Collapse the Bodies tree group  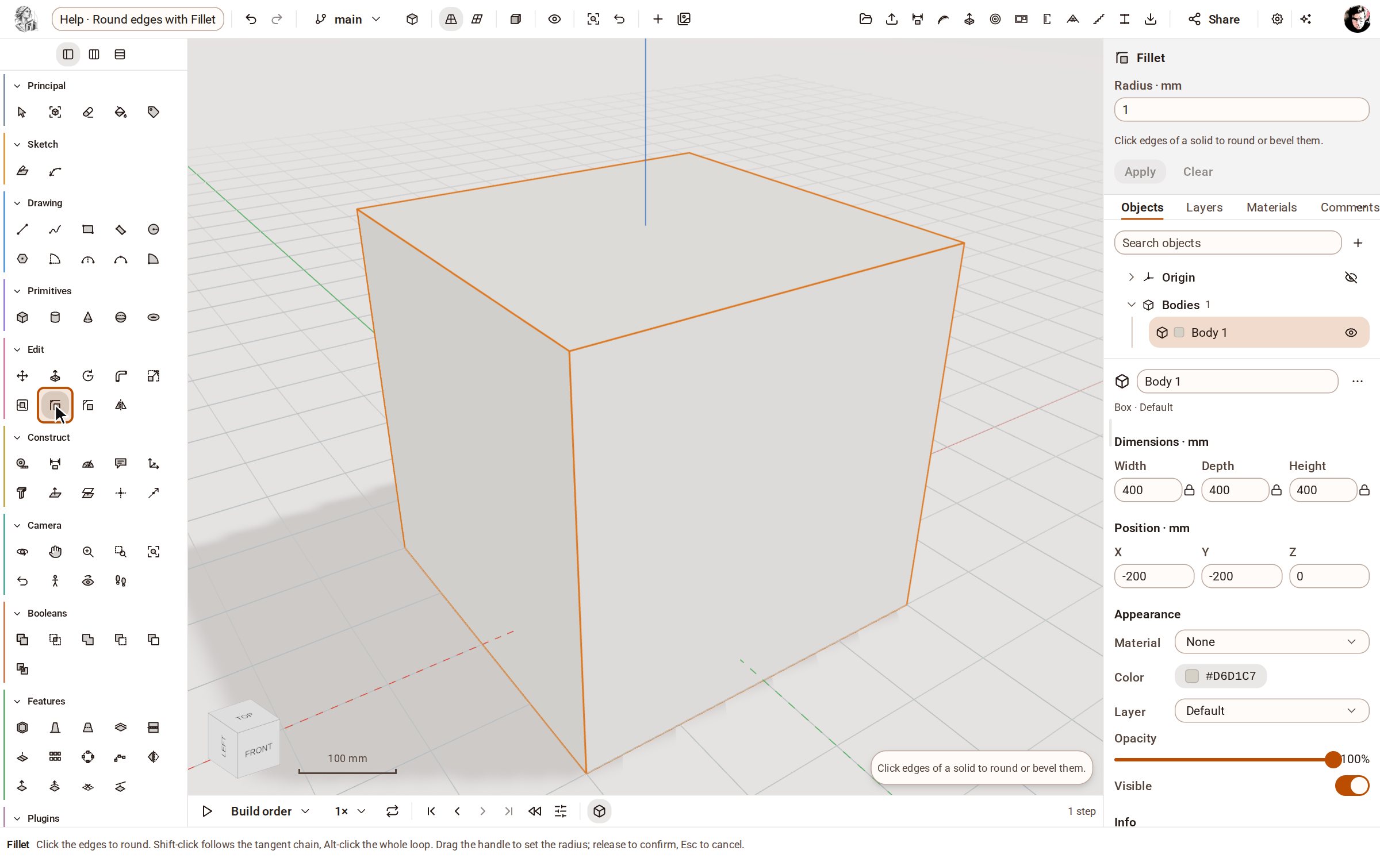[1131, 305]
